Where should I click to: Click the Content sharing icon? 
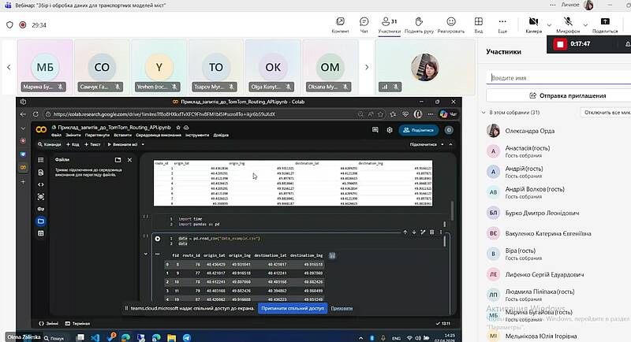[340, 24]
